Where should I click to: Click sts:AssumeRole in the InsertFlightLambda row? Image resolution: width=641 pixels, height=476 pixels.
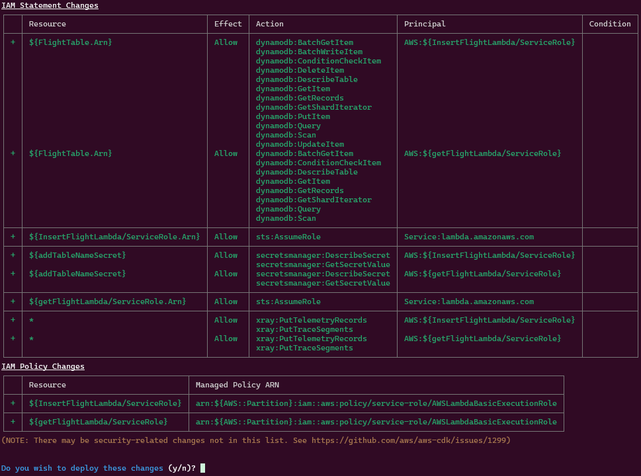pos(288,237)
